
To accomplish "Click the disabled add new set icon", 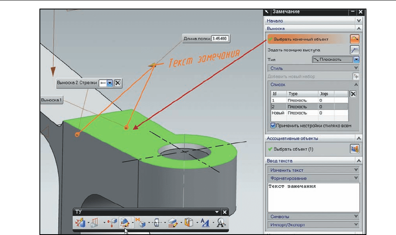I will coord(356,76).
